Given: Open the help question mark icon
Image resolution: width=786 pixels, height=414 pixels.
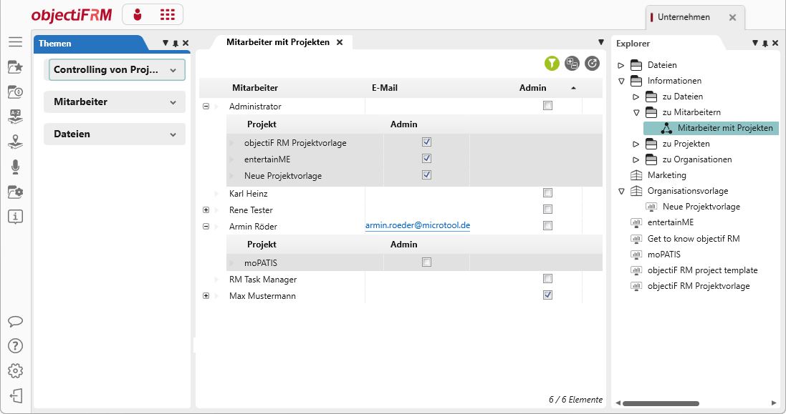Looking at the screenshot, I should (15, 346).
